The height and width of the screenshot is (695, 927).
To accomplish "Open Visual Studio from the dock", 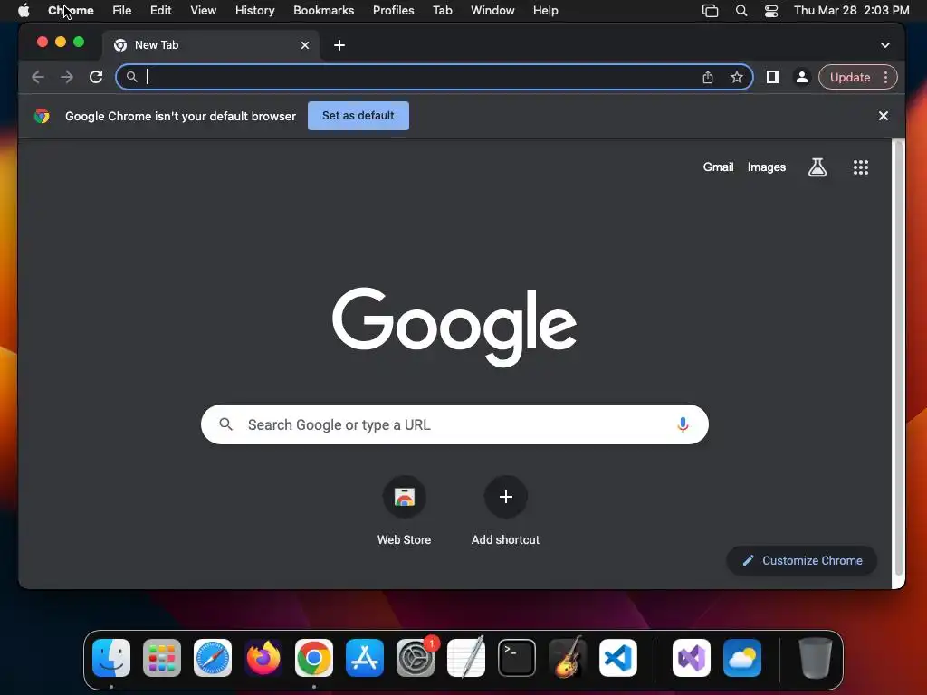I will point(692,658).
